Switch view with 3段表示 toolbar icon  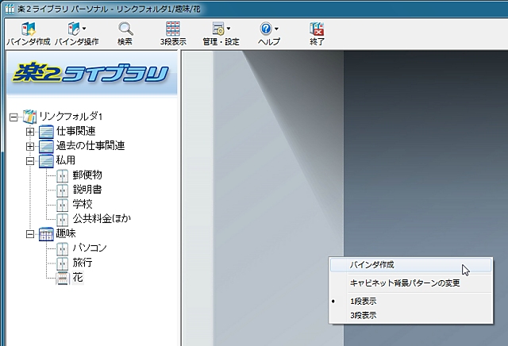click(173, 29)
